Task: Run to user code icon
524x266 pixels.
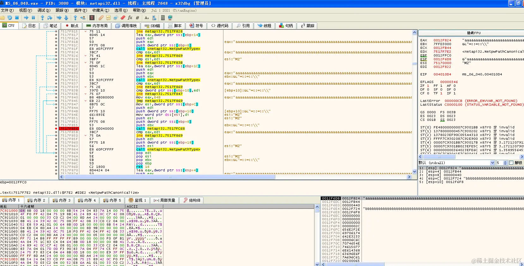Action: pyautogui.click(x=83, y=18)
